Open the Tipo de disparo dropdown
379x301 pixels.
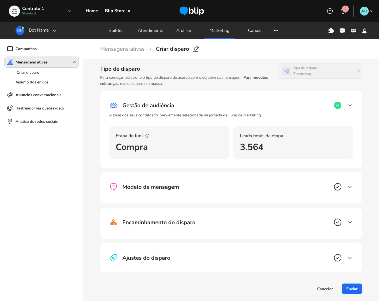(x=320, y=71)
